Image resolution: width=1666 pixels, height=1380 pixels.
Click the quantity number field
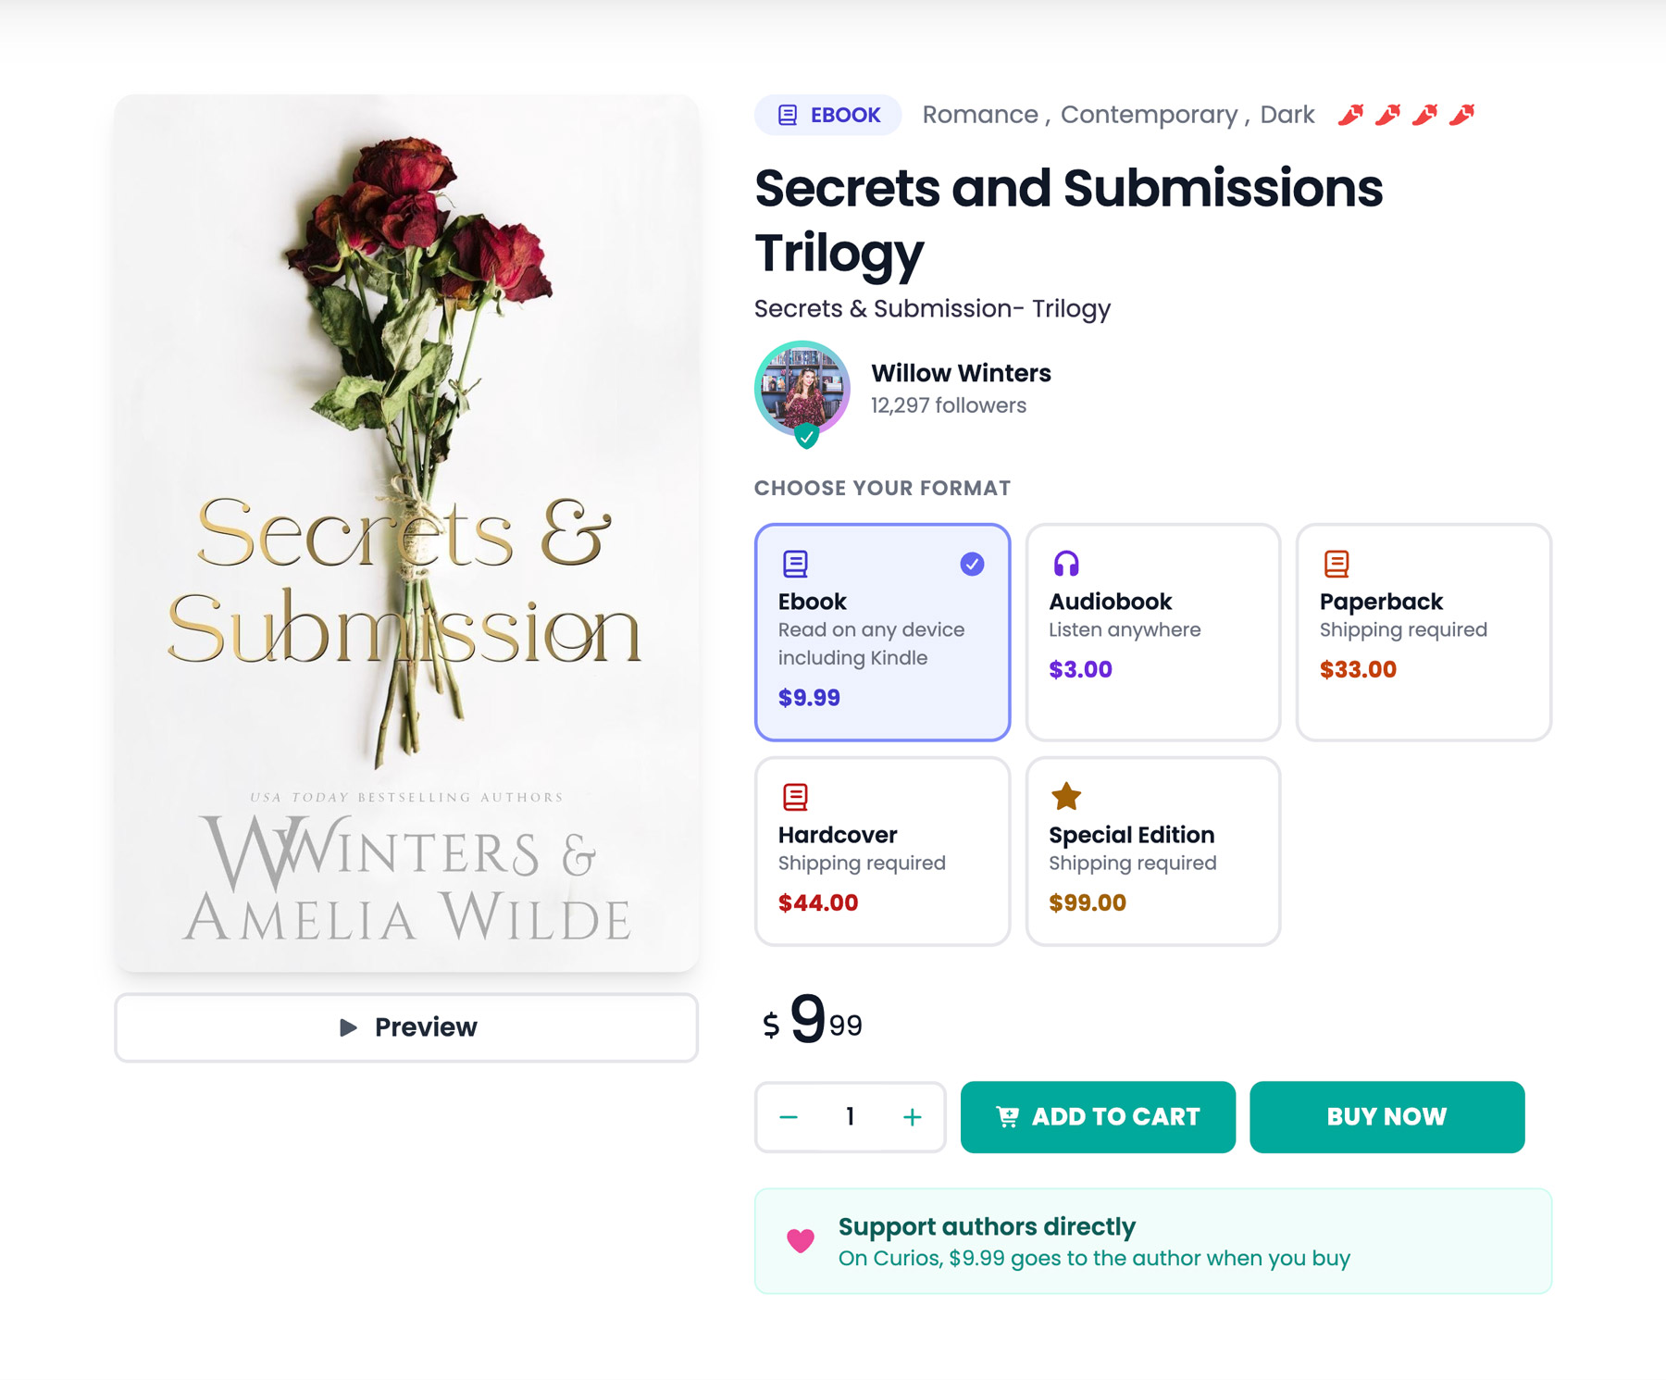(850, 1117)
